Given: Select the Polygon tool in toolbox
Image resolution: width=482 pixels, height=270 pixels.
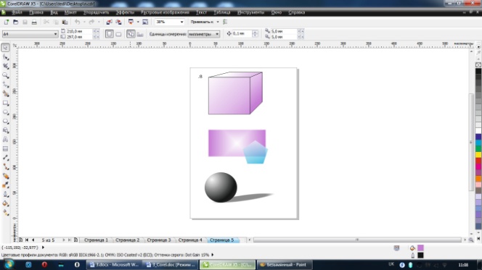Looking at the screenshot, I should (6, 122).
